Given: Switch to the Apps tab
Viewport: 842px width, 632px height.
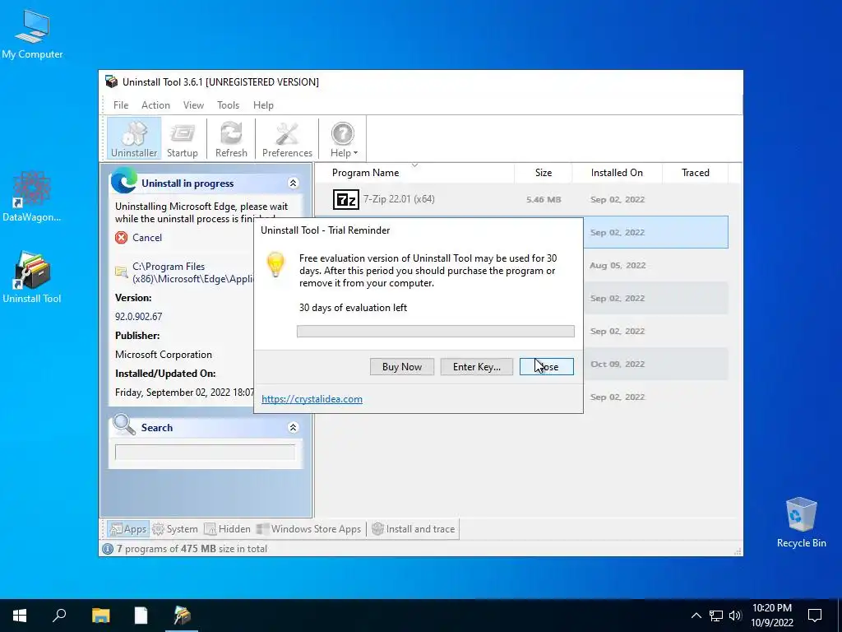Looking at the screenshot, I should click(127, 529).
